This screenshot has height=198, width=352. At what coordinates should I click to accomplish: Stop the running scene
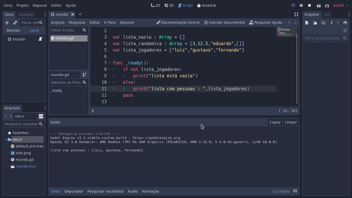click(x=309, y=5)
